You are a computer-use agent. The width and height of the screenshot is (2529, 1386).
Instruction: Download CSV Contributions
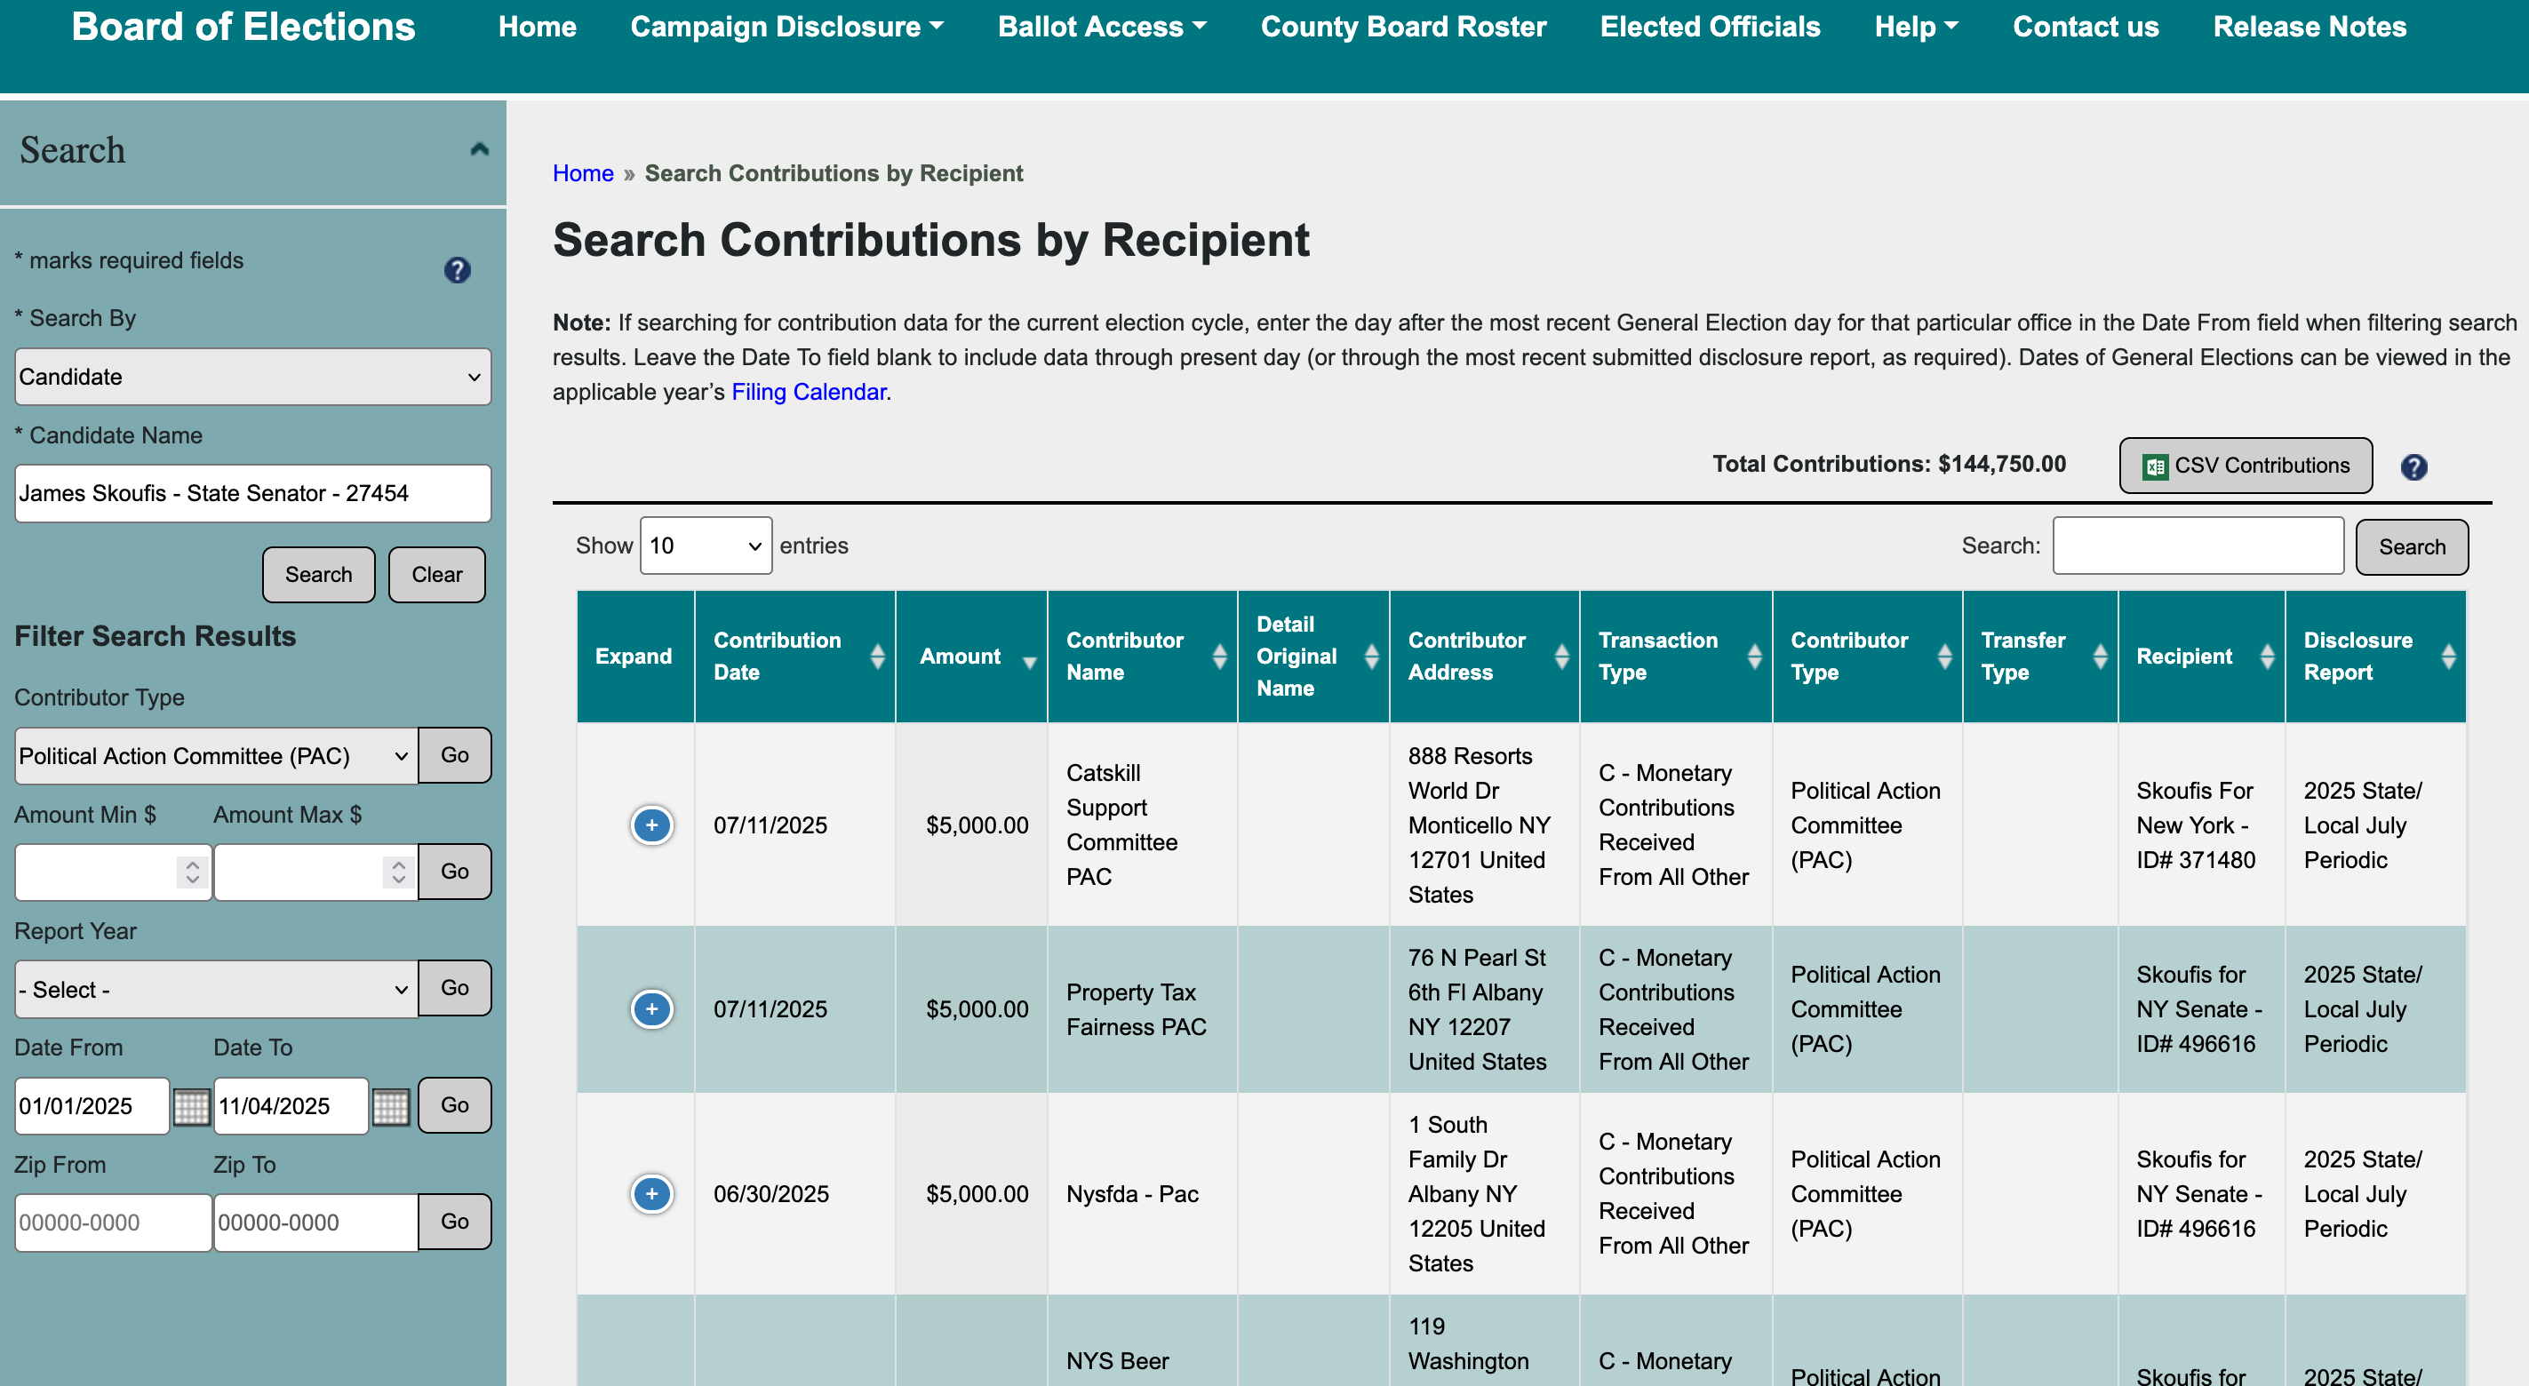[2245, 466]
